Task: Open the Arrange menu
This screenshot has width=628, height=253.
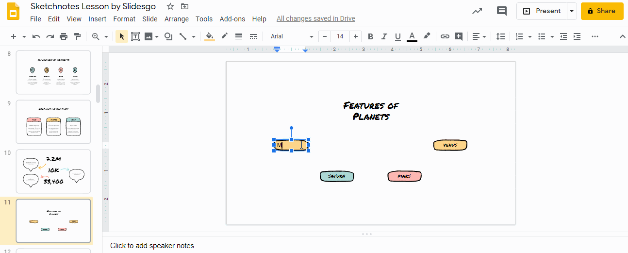Action: [177, 19]
